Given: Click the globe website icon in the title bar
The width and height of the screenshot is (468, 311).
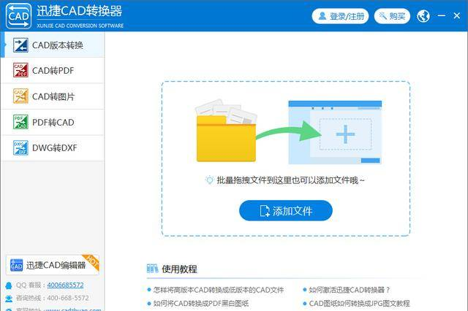Looking at the screenshot, I should pos(423,16).
